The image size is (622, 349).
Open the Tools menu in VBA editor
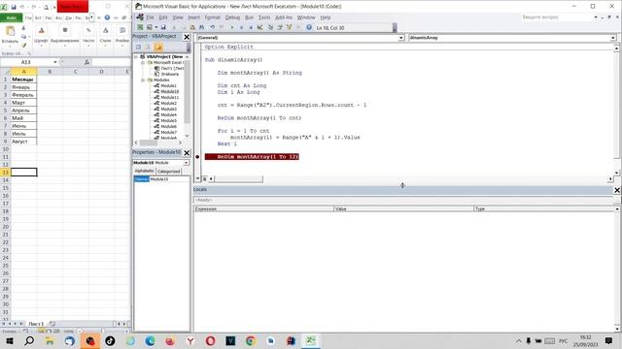[264, 17]
